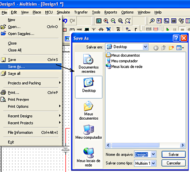Click the grayed Redo arrow icon
190x172 pixels.
tap(72, 21)
